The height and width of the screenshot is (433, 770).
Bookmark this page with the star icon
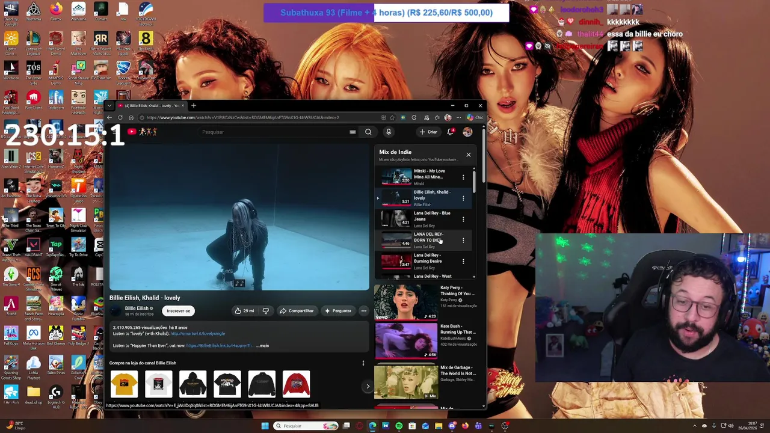click(392, 117)
